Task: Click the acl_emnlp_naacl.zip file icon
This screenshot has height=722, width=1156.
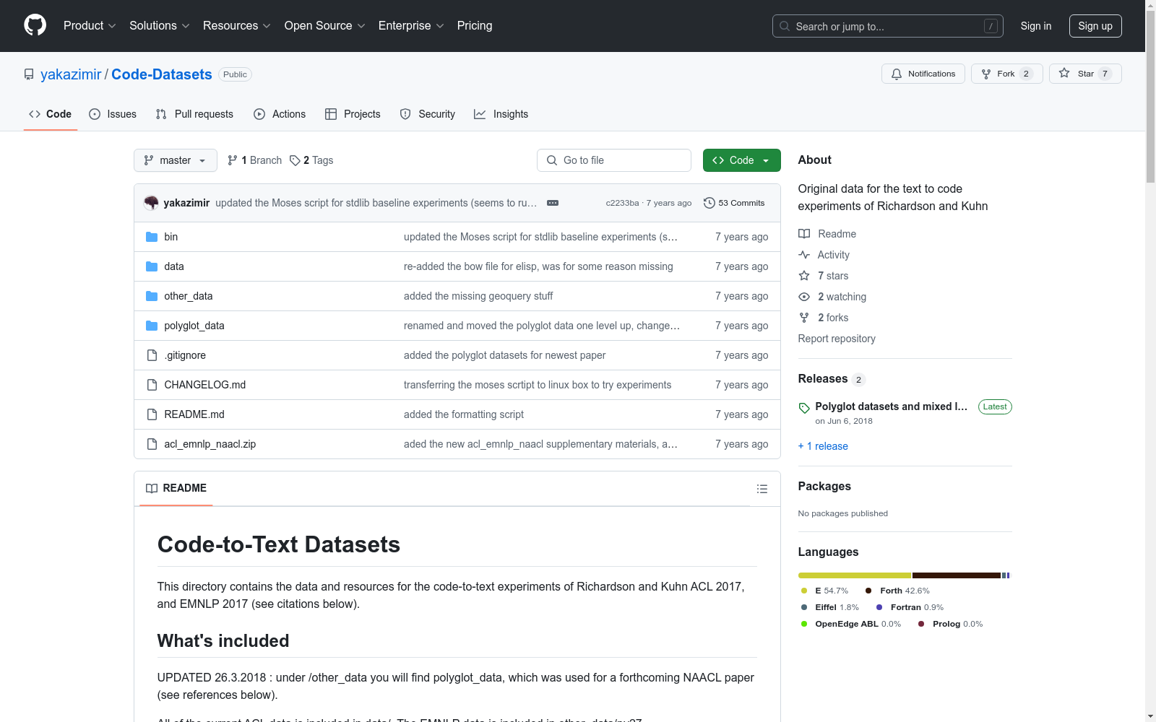Action: pyautogui.click(x=152, y=444)
